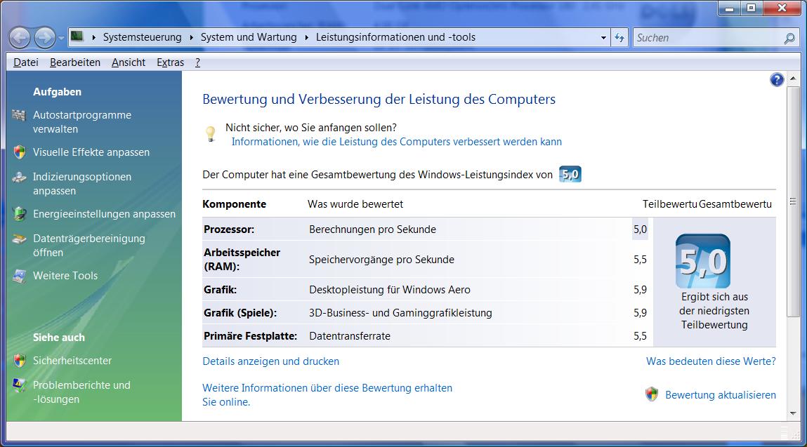
Task: Click the battery icon for Energieeinstellungen
Action: [x=20, y=214]
